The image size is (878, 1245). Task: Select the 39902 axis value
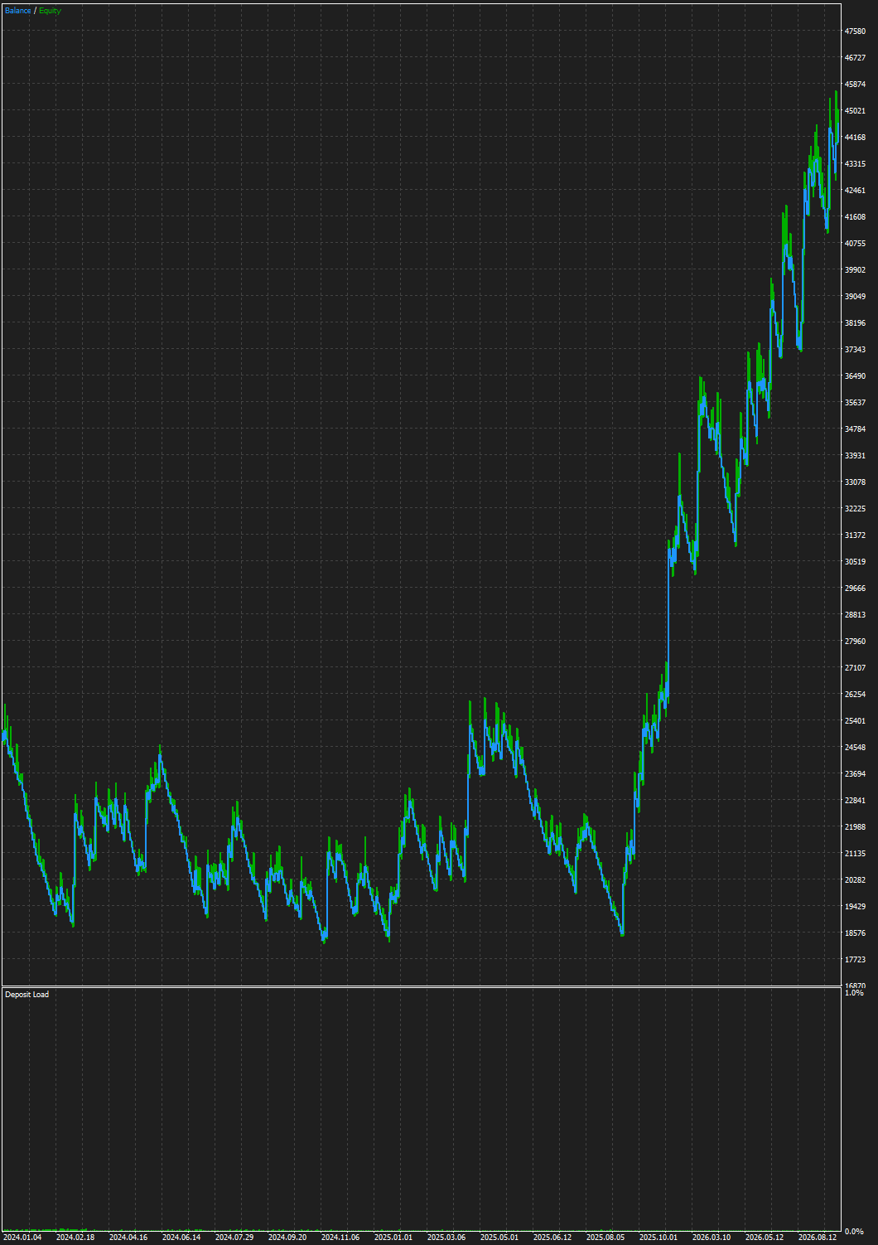pos(855,270)
